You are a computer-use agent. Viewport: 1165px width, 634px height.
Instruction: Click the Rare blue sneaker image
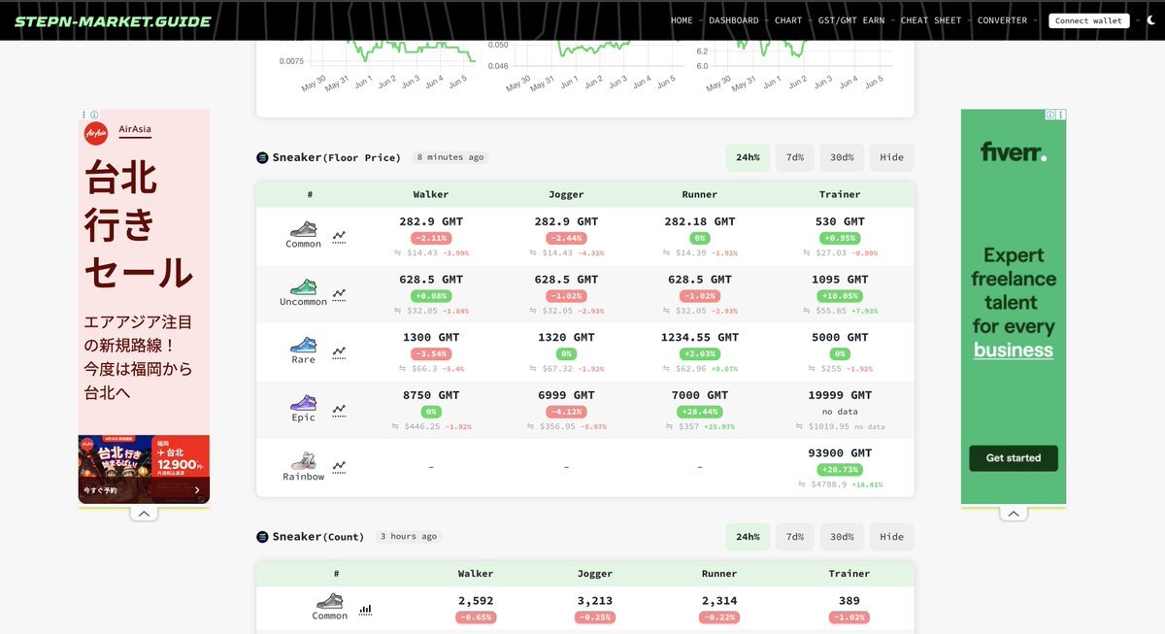click(x=304, y=345)
